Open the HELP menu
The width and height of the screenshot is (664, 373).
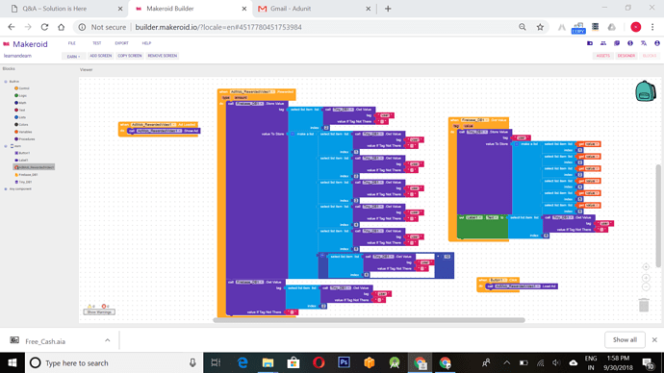tap(146, 43)
